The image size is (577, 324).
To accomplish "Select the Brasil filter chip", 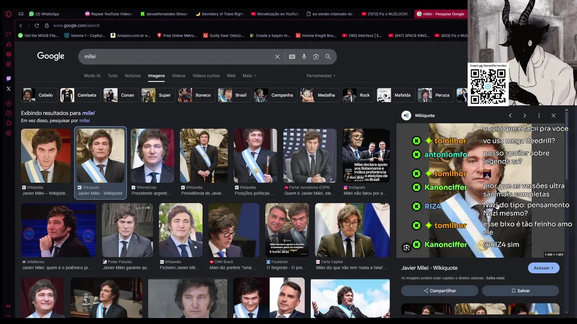I will point(234,95).
